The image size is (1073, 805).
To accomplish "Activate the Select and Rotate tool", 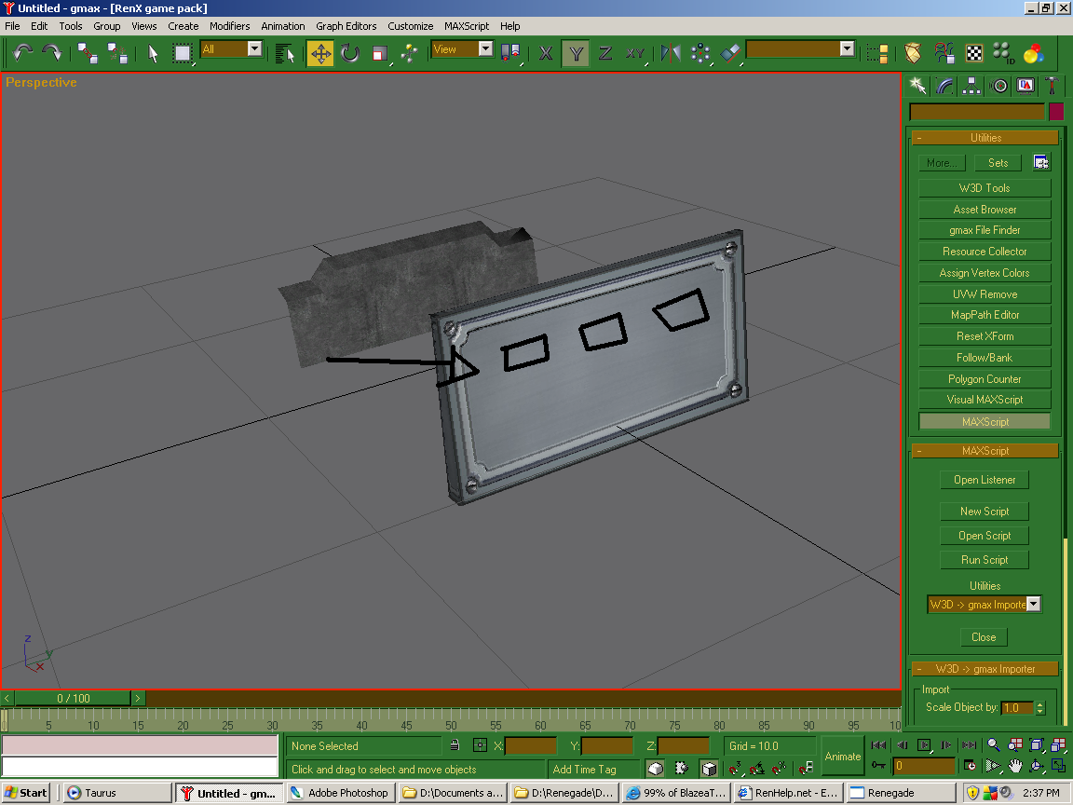I will (350, 53).
